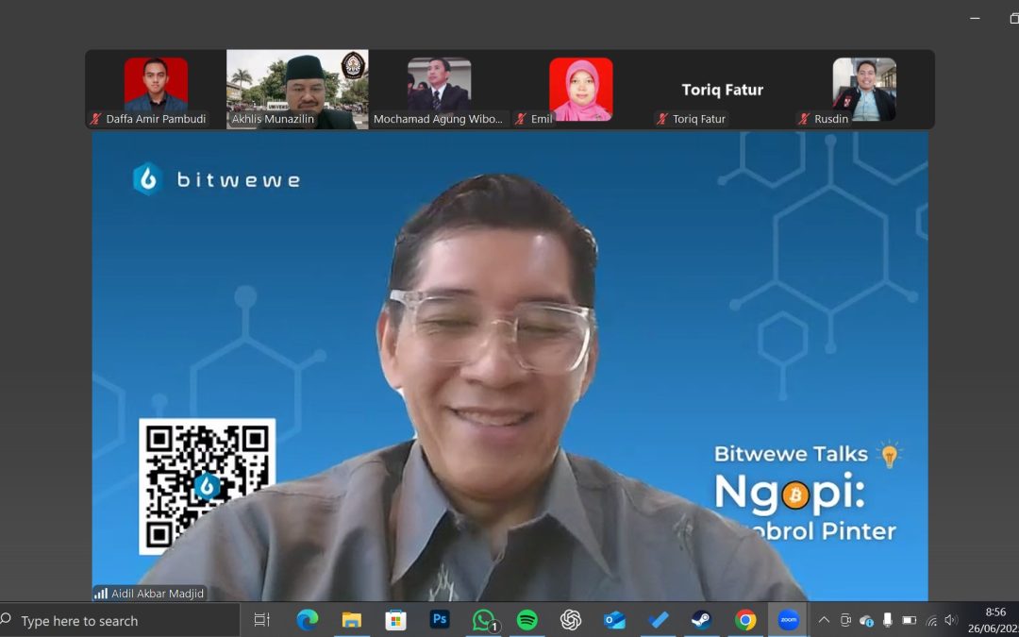1019x637 pixels.
Task: Click the Akhlis Munazilin name label
Action: 273,119
